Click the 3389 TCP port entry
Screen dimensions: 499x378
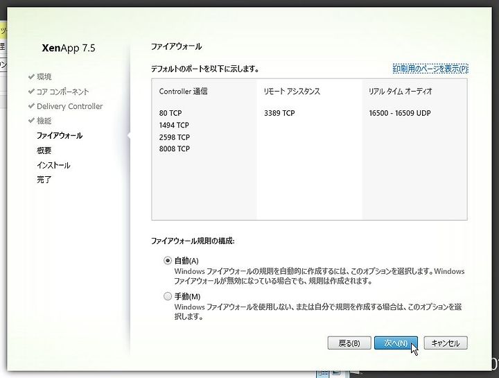pyautogui.click(x=279, y=113)
